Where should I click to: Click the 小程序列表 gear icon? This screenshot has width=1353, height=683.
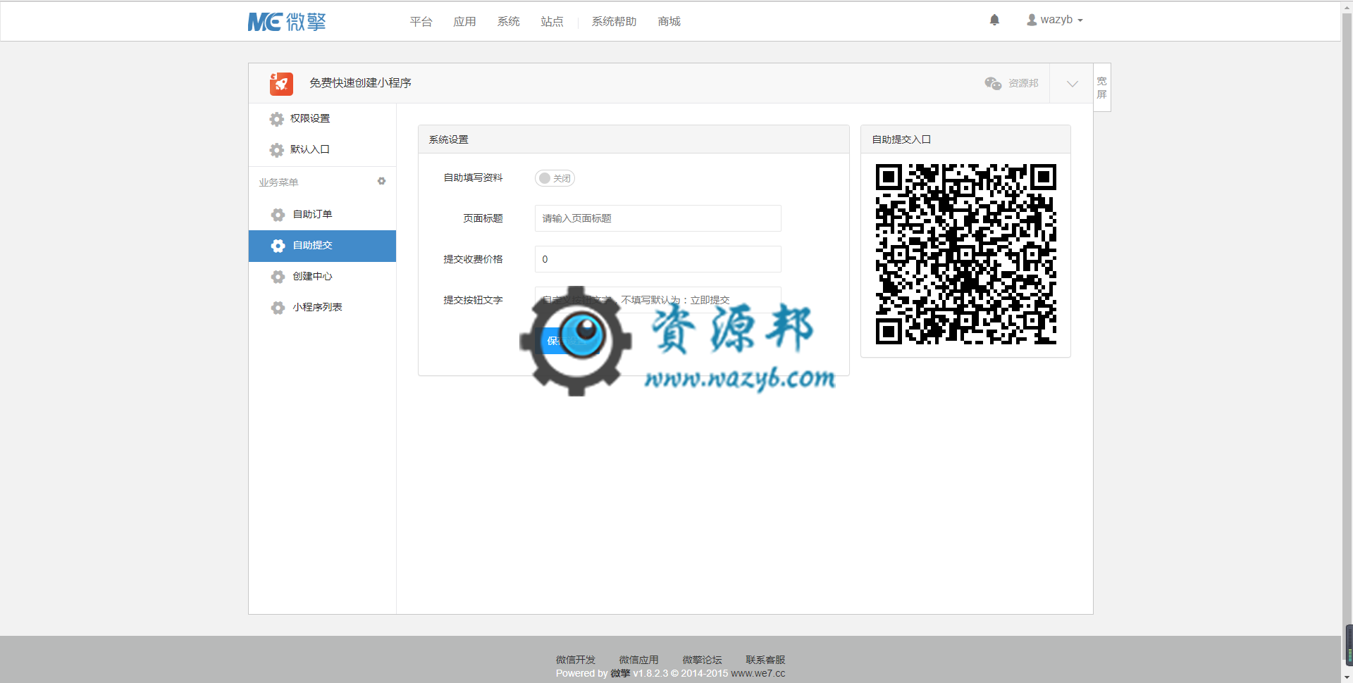coord(278,308)
